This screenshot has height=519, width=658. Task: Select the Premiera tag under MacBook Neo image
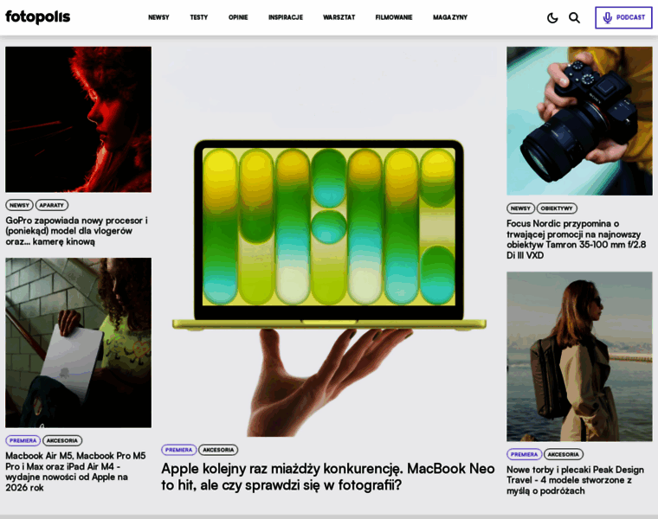(x=178, y=450)
